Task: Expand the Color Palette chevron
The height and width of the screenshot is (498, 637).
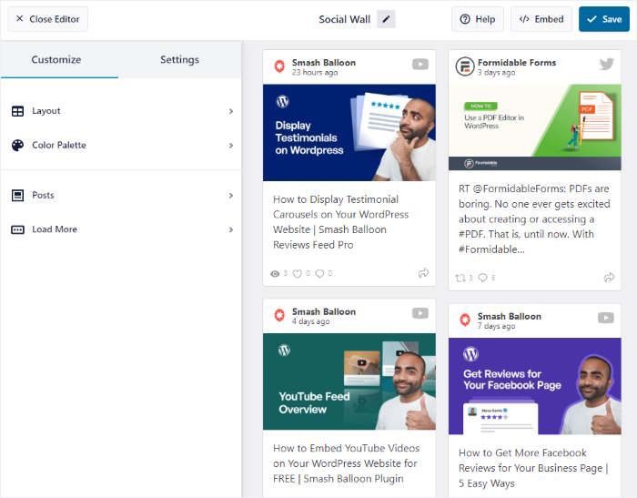Action: pyautogui.click(x=231, y=145)
